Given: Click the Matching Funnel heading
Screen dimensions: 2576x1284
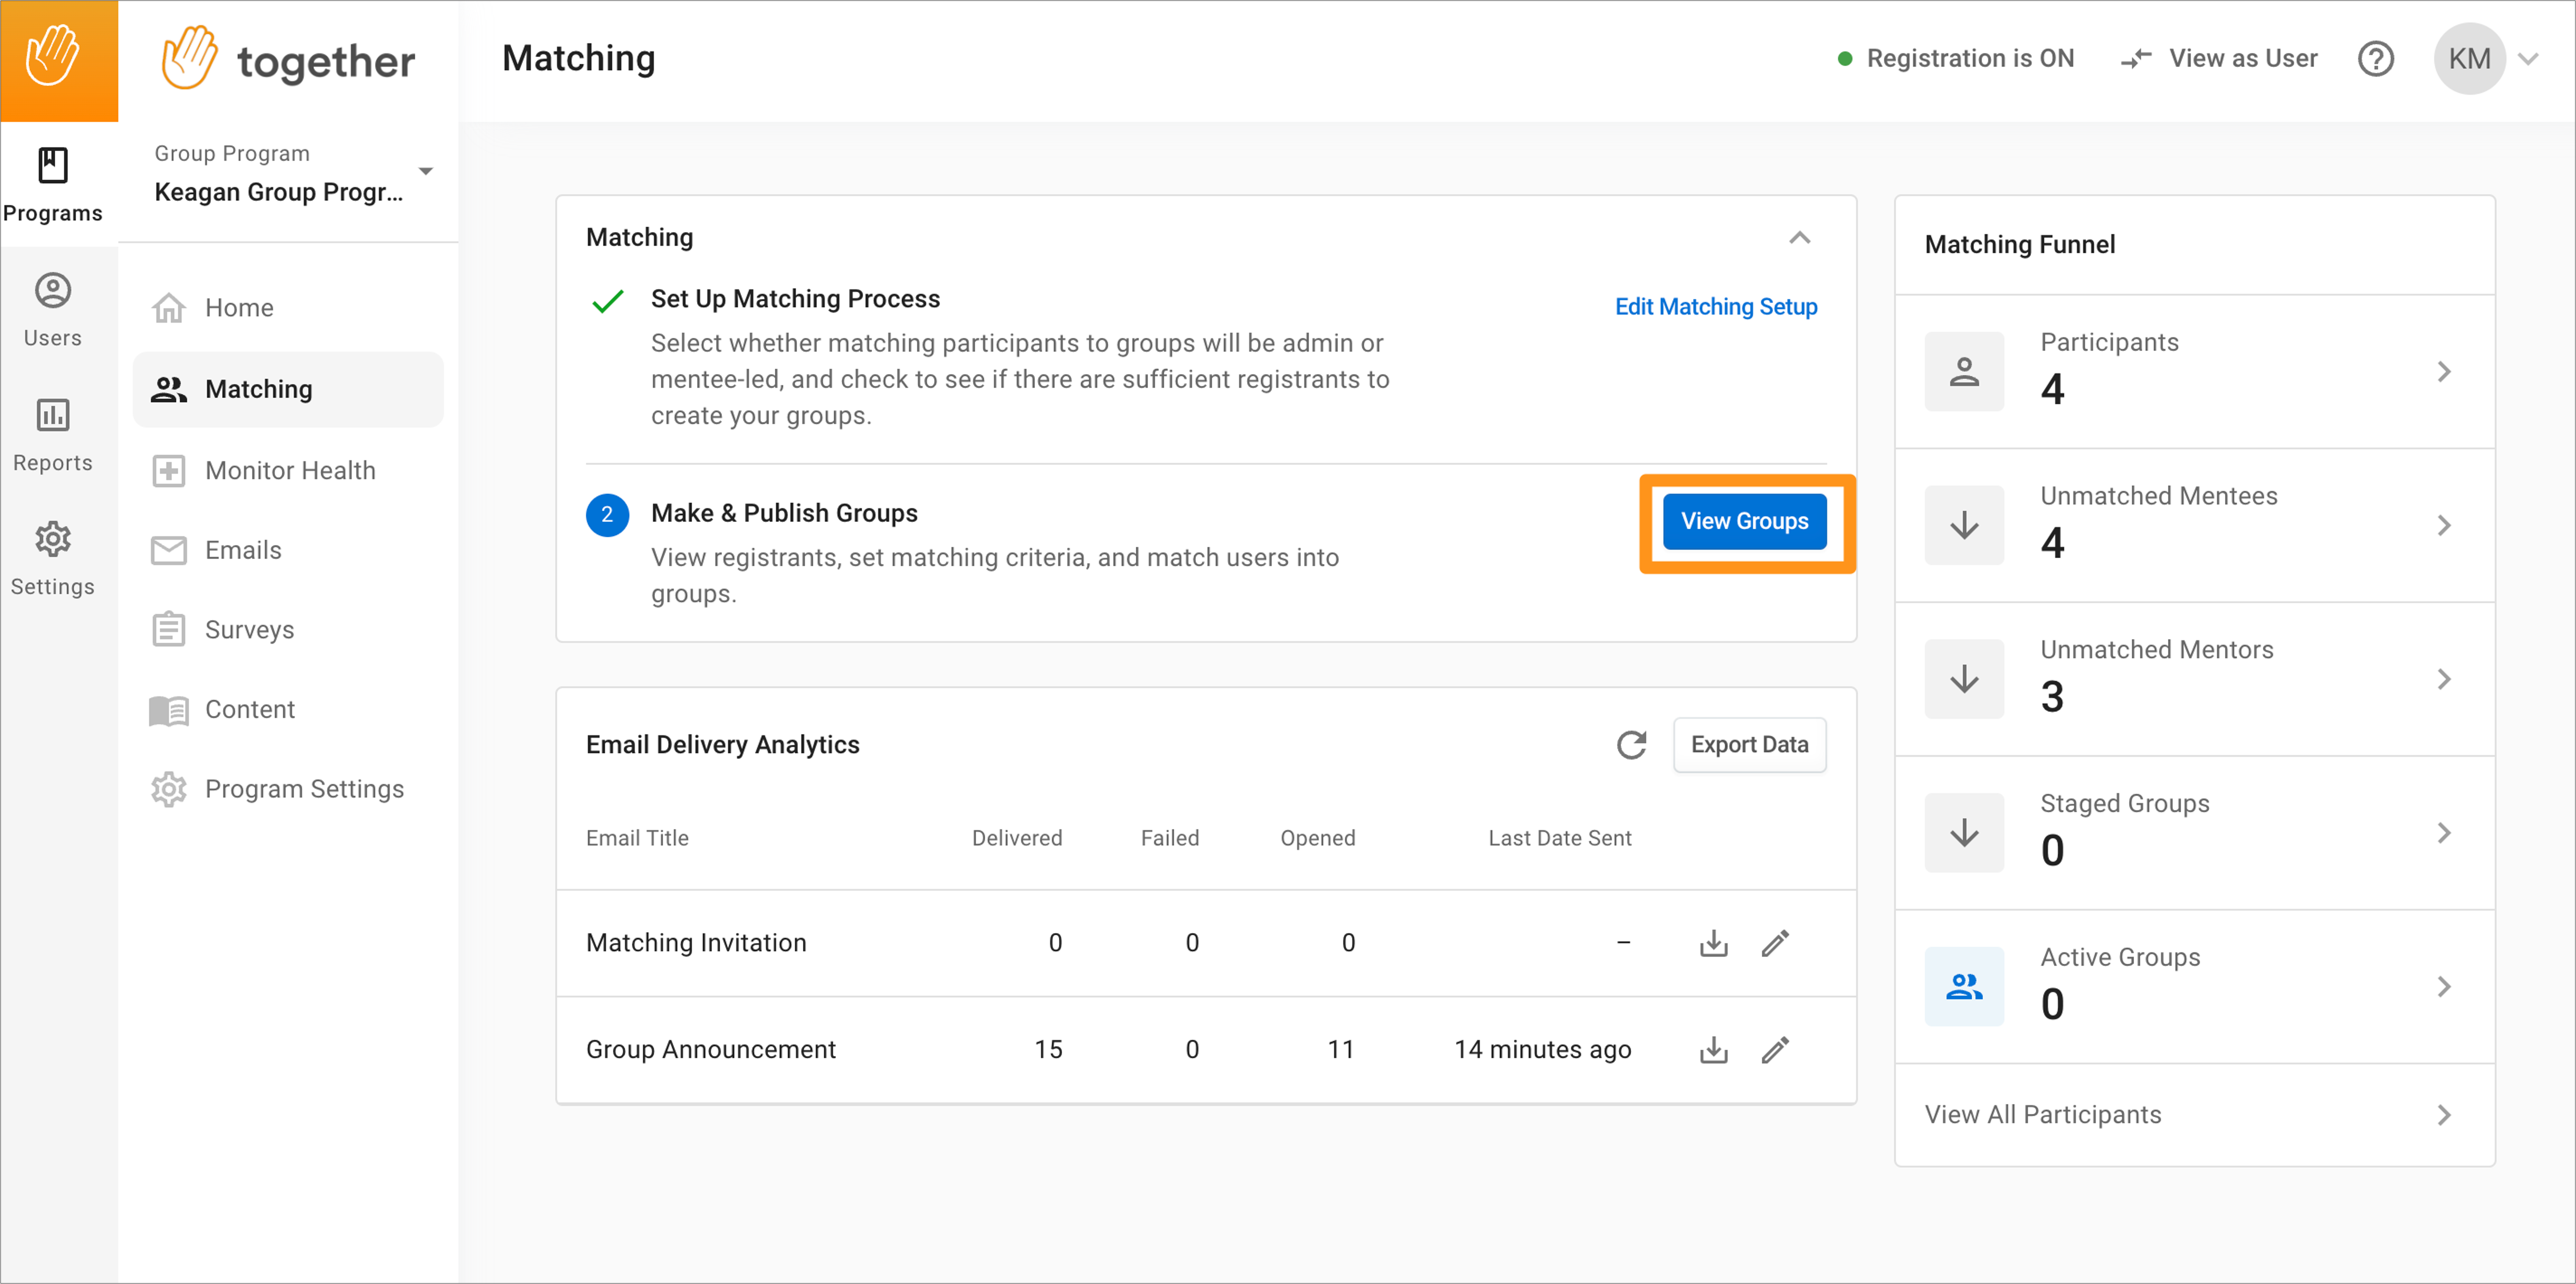Looking at the screenshot, I should (2020, 245).
